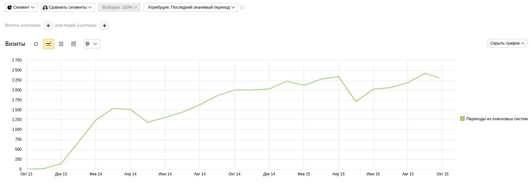
Task: Uncheck 'Переходы из поисковых систем' legend checkbox
Action: 462,119
